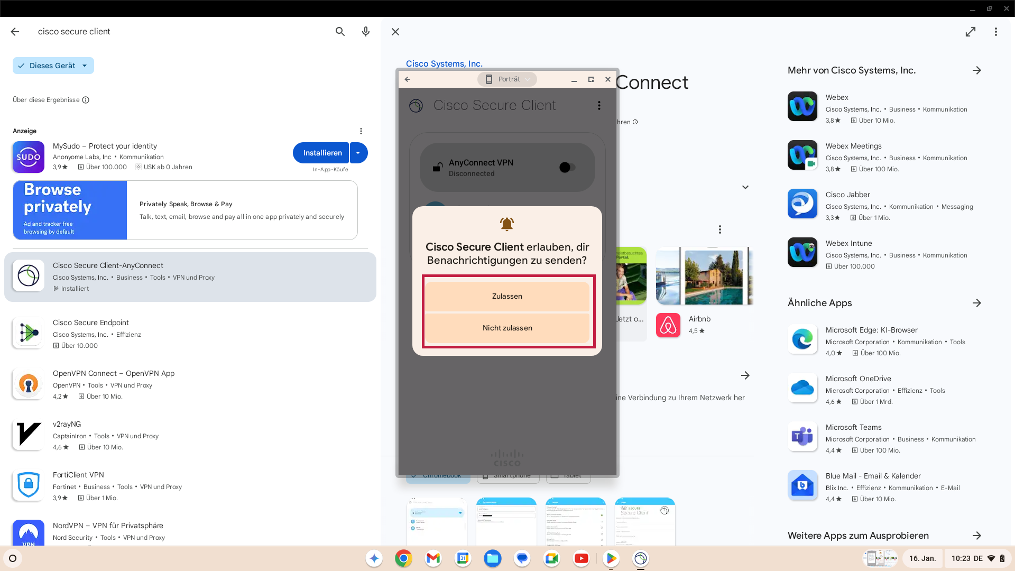Screen dimensions: 1015x571
Task: Close the app details panel
Action: [395, 32]
